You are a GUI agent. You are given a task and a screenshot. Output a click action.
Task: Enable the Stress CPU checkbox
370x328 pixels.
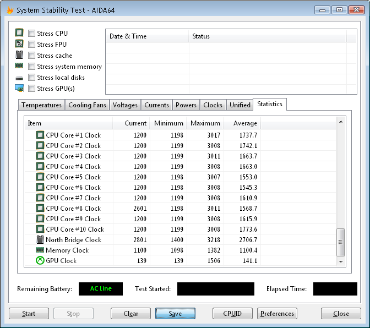click(x=31, y=33)
